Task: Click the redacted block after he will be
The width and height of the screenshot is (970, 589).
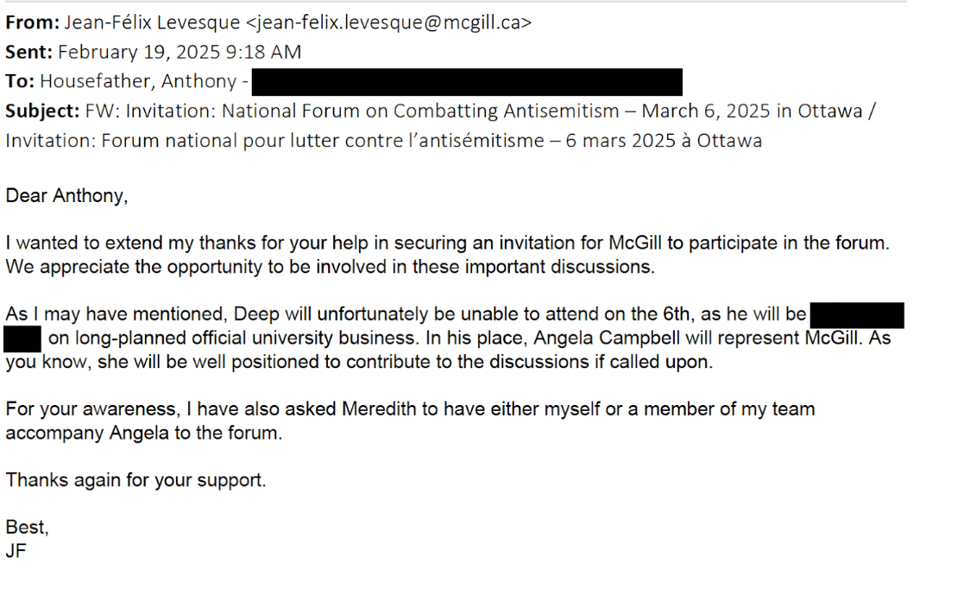Action: [x=857, y=314]
